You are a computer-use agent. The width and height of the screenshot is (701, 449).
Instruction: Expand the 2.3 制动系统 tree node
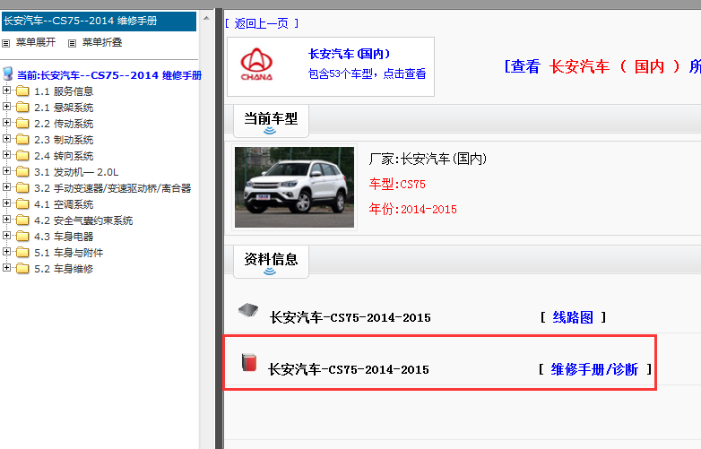(6, 139)
